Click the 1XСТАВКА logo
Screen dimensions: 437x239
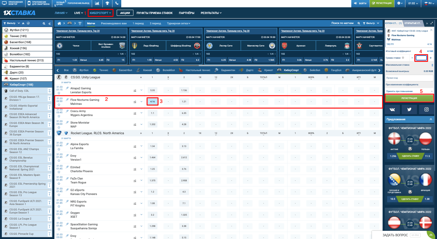point(19,13)
